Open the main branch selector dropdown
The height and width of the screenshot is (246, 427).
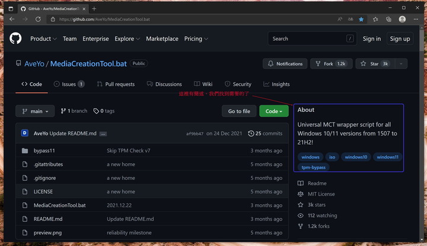pyautogui.click(x=35, y=111)
